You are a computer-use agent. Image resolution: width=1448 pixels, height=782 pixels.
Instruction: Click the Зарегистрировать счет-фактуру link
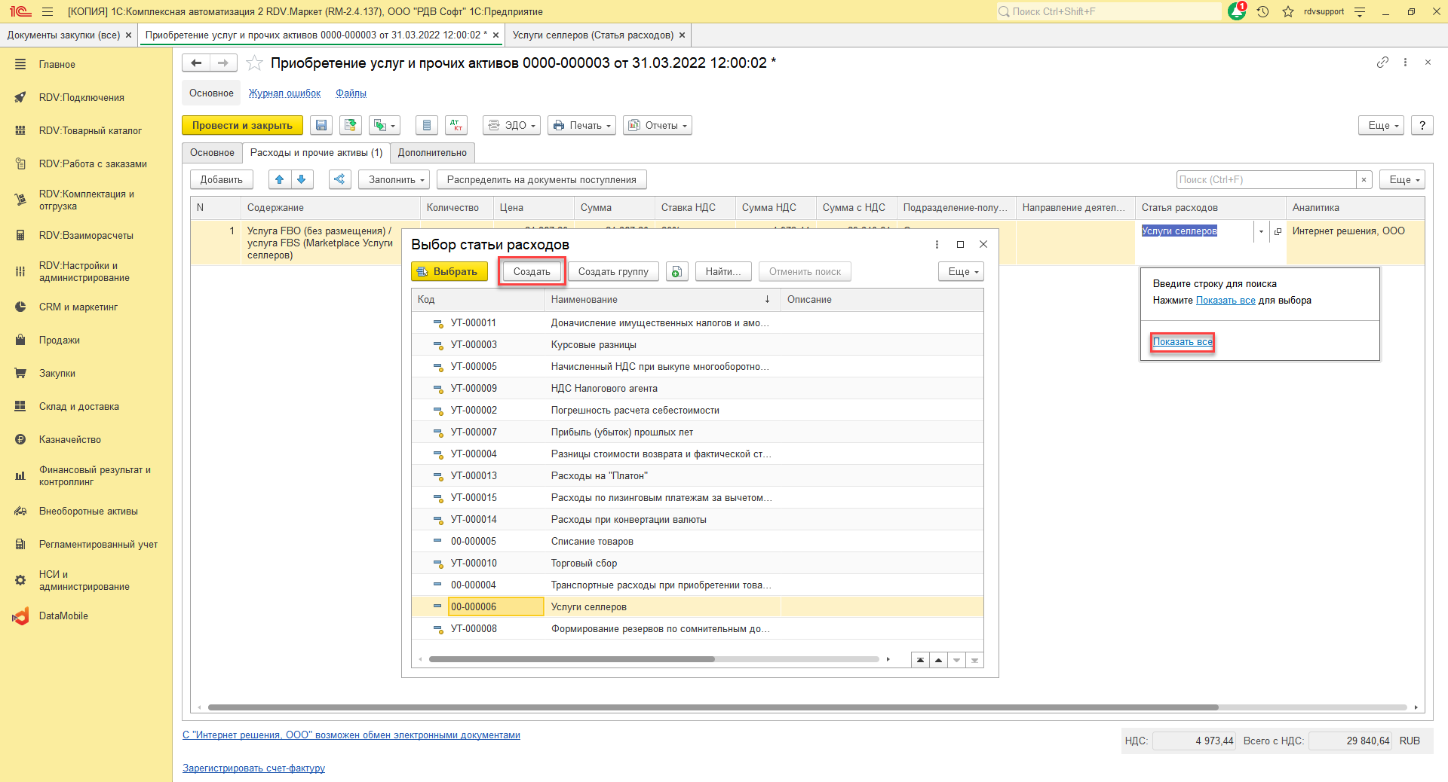253,768
